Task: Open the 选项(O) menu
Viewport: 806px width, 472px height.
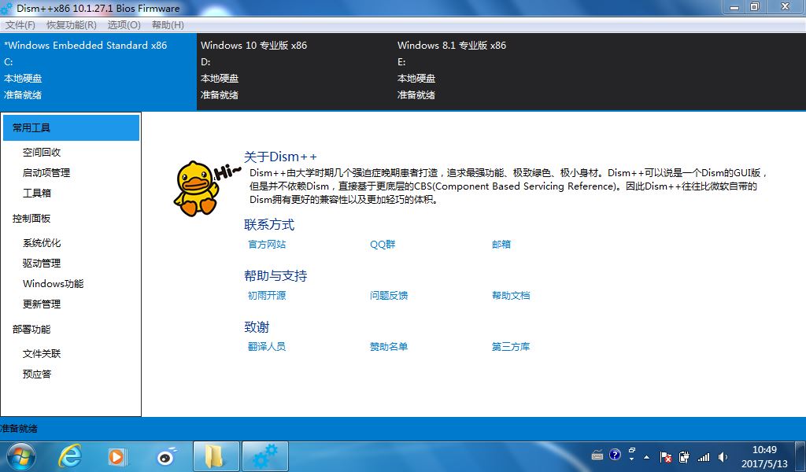Action: pos(124,24)
